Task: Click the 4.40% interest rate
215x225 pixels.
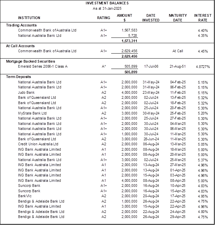Action: pos(203,30)
